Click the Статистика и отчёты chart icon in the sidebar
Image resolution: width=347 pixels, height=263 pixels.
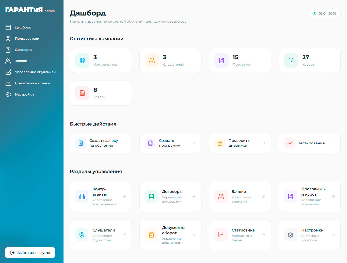[x=8, y=83]
